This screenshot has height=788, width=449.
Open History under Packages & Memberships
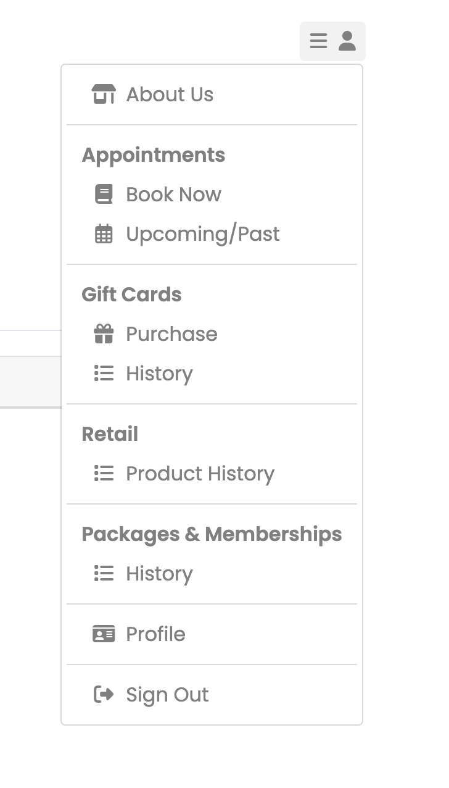tap(212, 574)
